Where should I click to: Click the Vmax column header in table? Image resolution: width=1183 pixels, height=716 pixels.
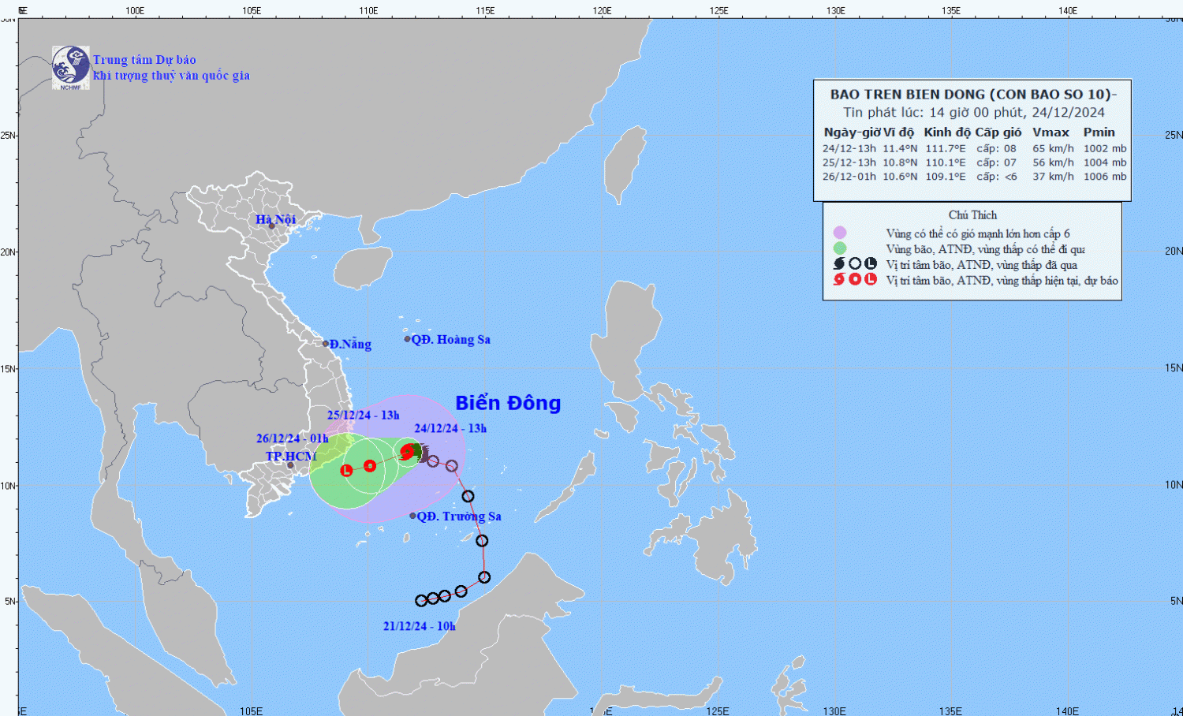(1051, 132)
